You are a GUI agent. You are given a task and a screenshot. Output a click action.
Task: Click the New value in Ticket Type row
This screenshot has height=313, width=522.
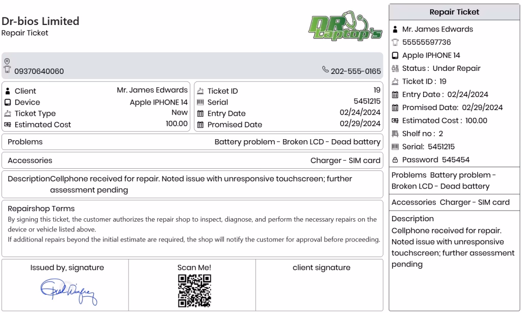pyautogui.click(x=180, y=113)
